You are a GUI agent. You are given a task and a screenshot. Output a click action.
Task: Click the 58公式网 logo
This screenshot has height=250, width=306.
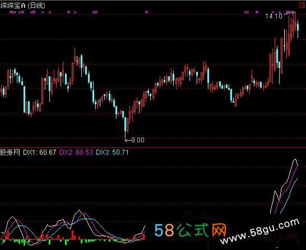coord(191,230)
